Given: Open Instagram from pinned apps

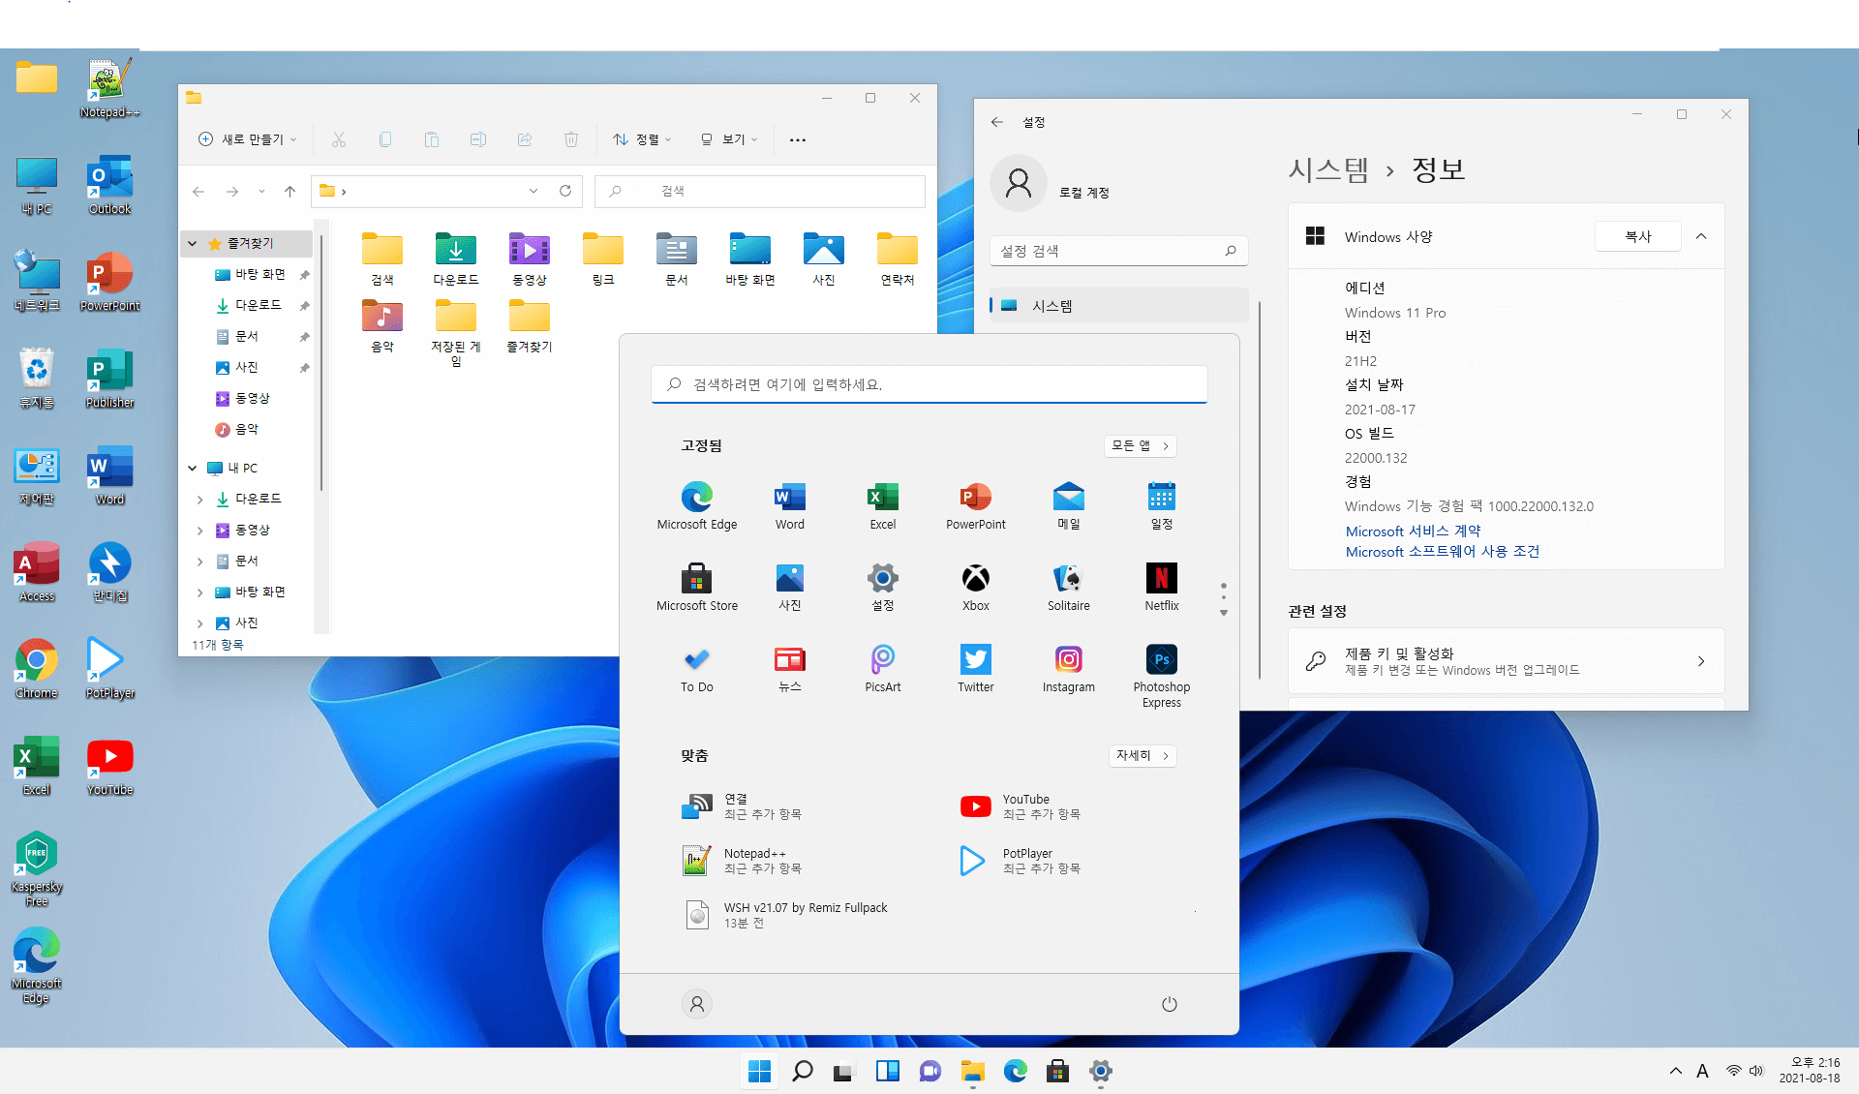Looking at the screenshot, I should (1069, 669).
